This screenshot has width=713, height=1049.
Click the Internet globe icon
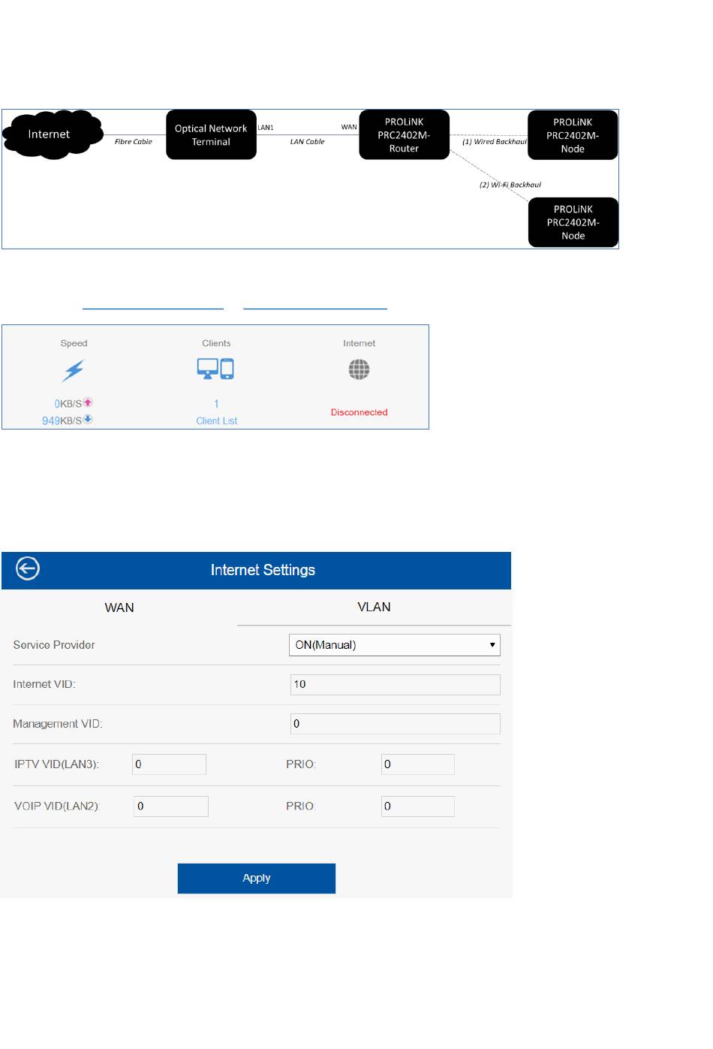[359, 369]
